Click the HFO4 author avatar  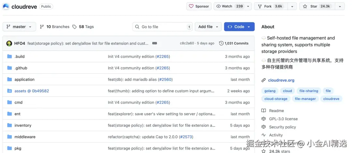tap(9, 44)
